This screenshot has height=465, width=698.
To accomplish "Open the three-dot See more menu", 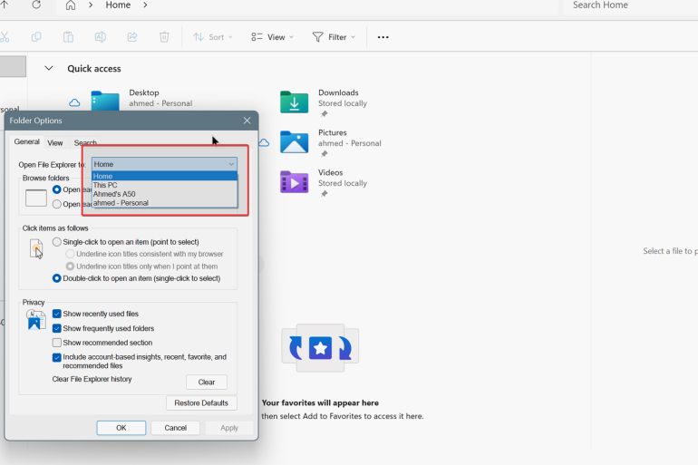I will [x=383, y=37].
